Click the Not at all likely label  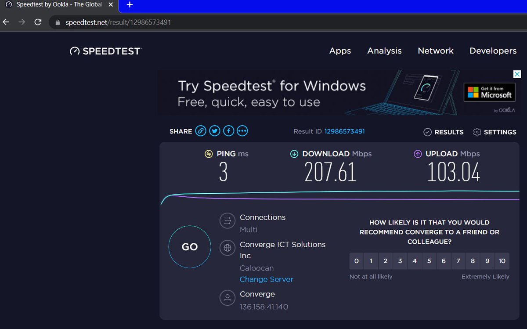371,277
